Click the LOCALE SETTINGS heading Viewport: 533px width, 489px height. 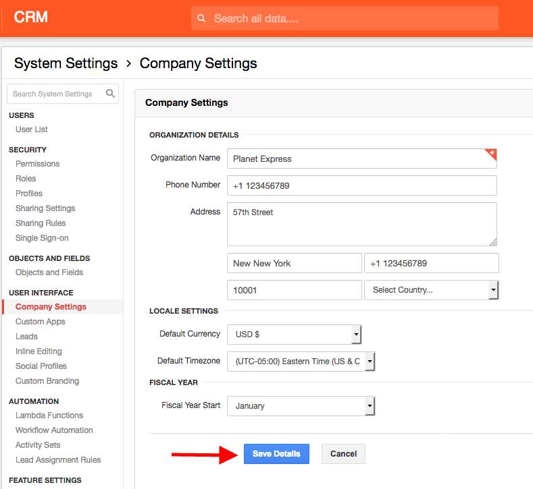pos(184,311)
